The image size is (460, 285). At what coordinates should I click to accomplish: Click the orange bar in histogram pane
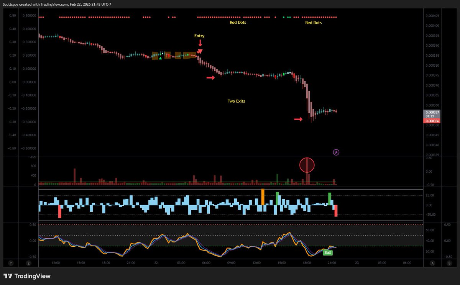(x=263, y=197)
